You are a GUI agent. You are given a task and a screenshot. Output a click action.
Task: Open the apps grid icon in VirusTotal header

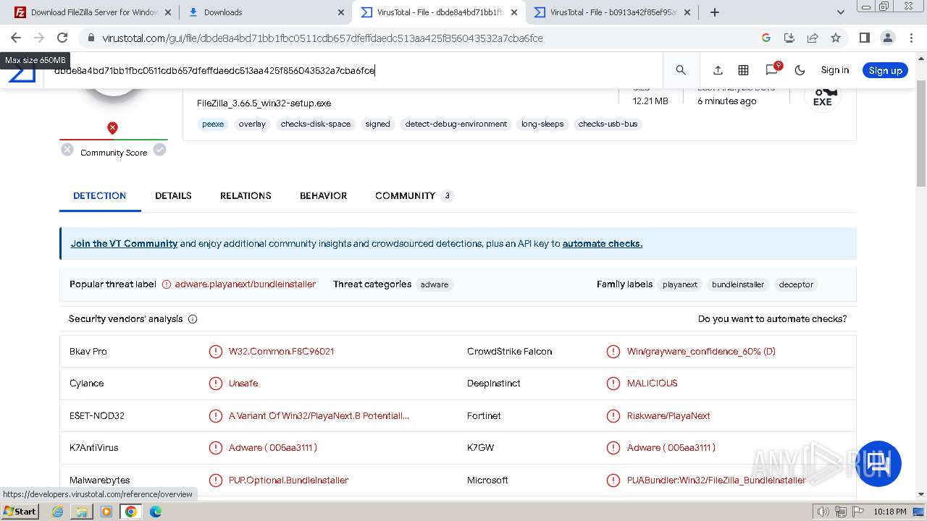(743, 70)
